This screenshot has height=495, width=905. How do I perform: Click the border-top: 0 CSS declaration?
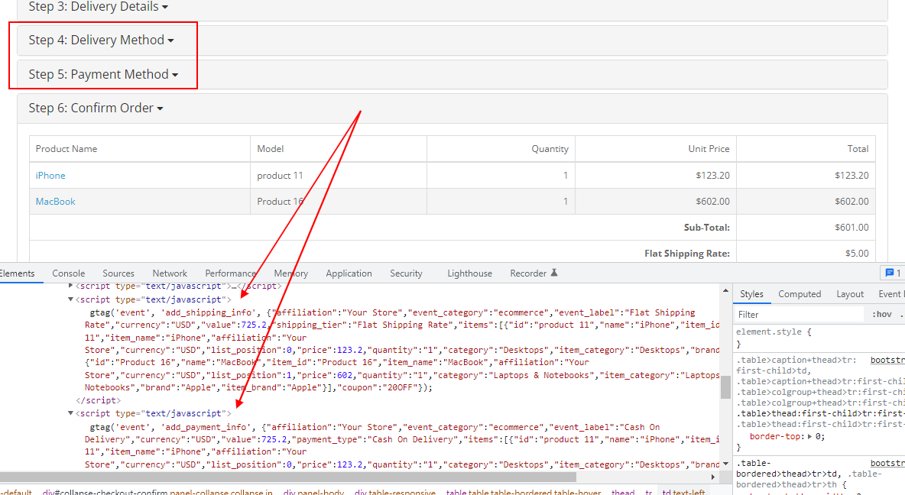[787, 437]
